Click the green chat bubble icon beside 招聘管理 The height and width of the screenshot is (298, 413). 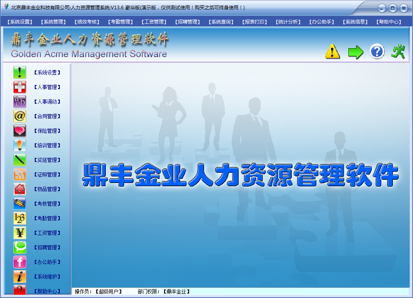click(x=20, y=247)
